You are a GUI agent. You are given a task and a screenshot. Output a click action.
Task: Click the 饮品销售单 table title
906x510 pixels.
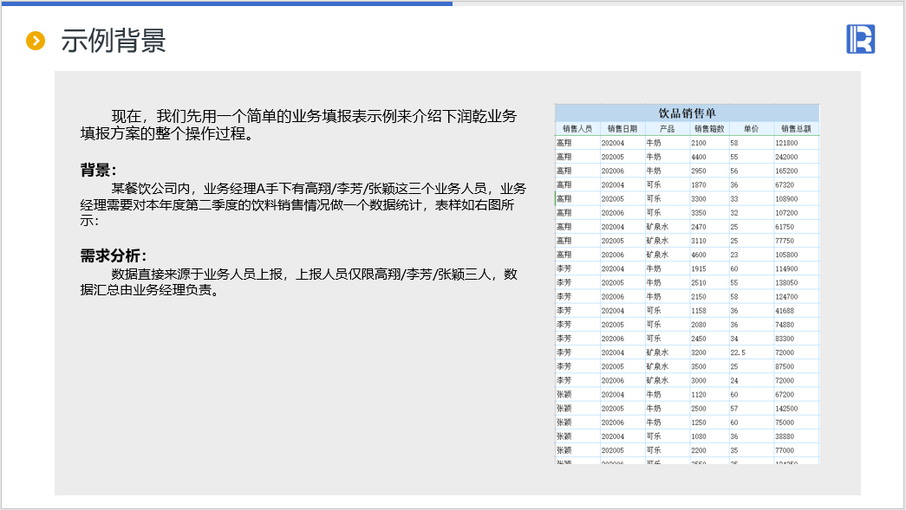(x=687, y=113)
